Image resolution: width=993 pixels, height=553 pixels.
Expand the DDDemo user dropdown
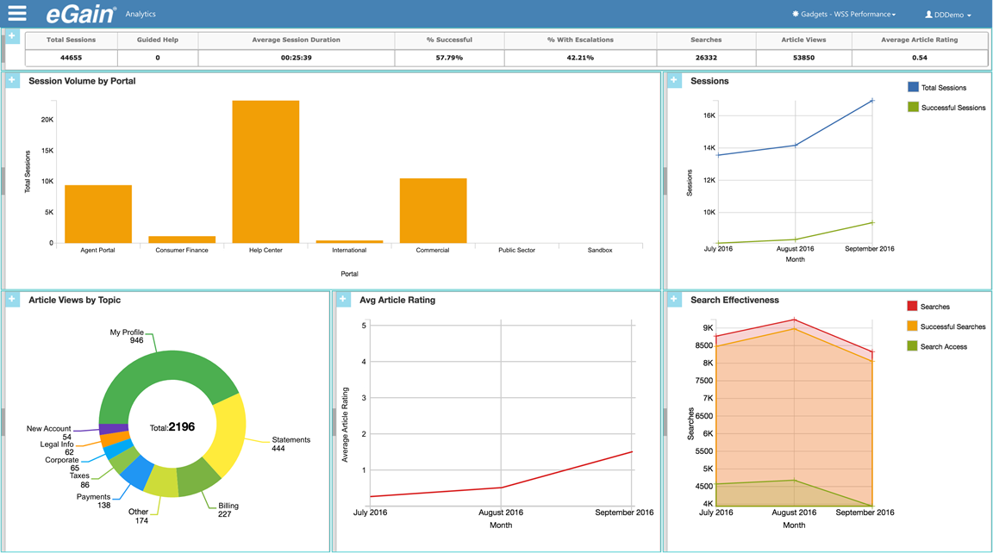click(x=947, y=15)
